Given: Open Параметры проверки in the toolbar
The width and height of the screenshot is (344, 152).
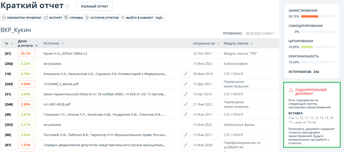Looking at the screenshot, I should [22, 18].
